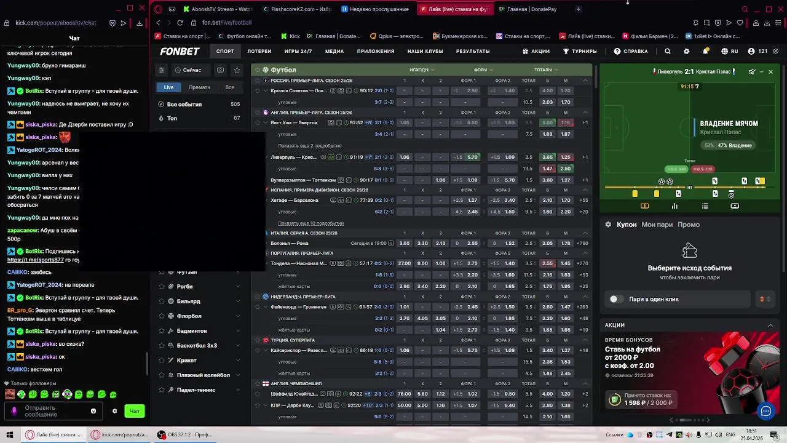Open Справка help button

click(631, 52)
